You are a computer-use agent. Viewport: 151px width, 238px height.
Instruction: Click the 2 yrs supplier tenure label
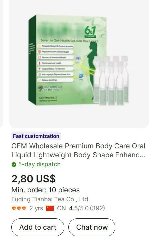point(36,208)
